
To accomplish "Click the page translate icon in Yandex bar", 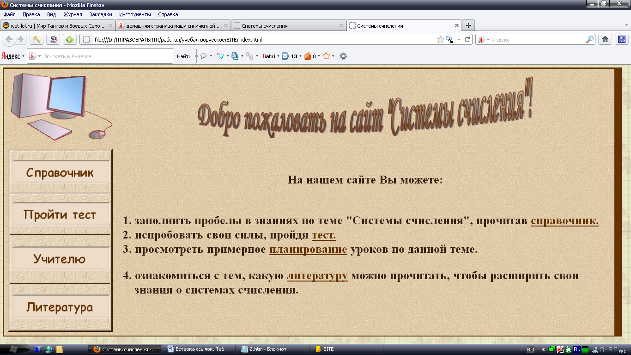I will click(235, 56).
